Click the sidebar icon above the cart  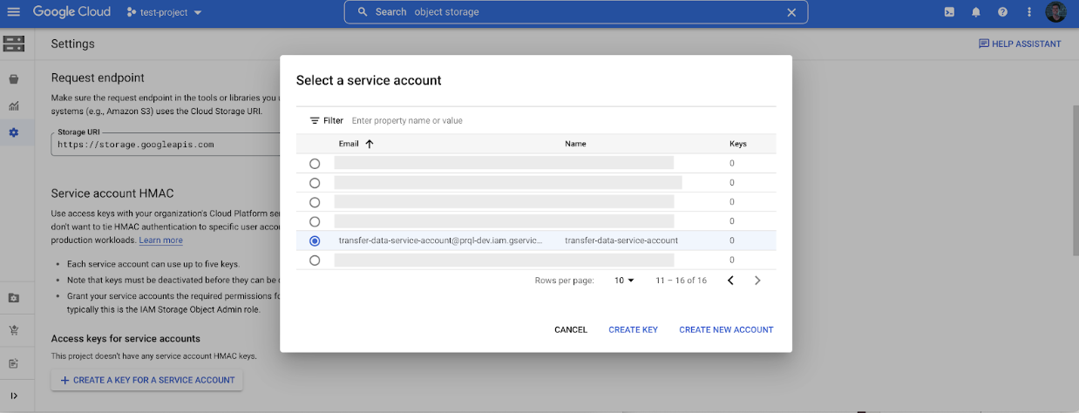pyautogui.click(x=14, y=298)
